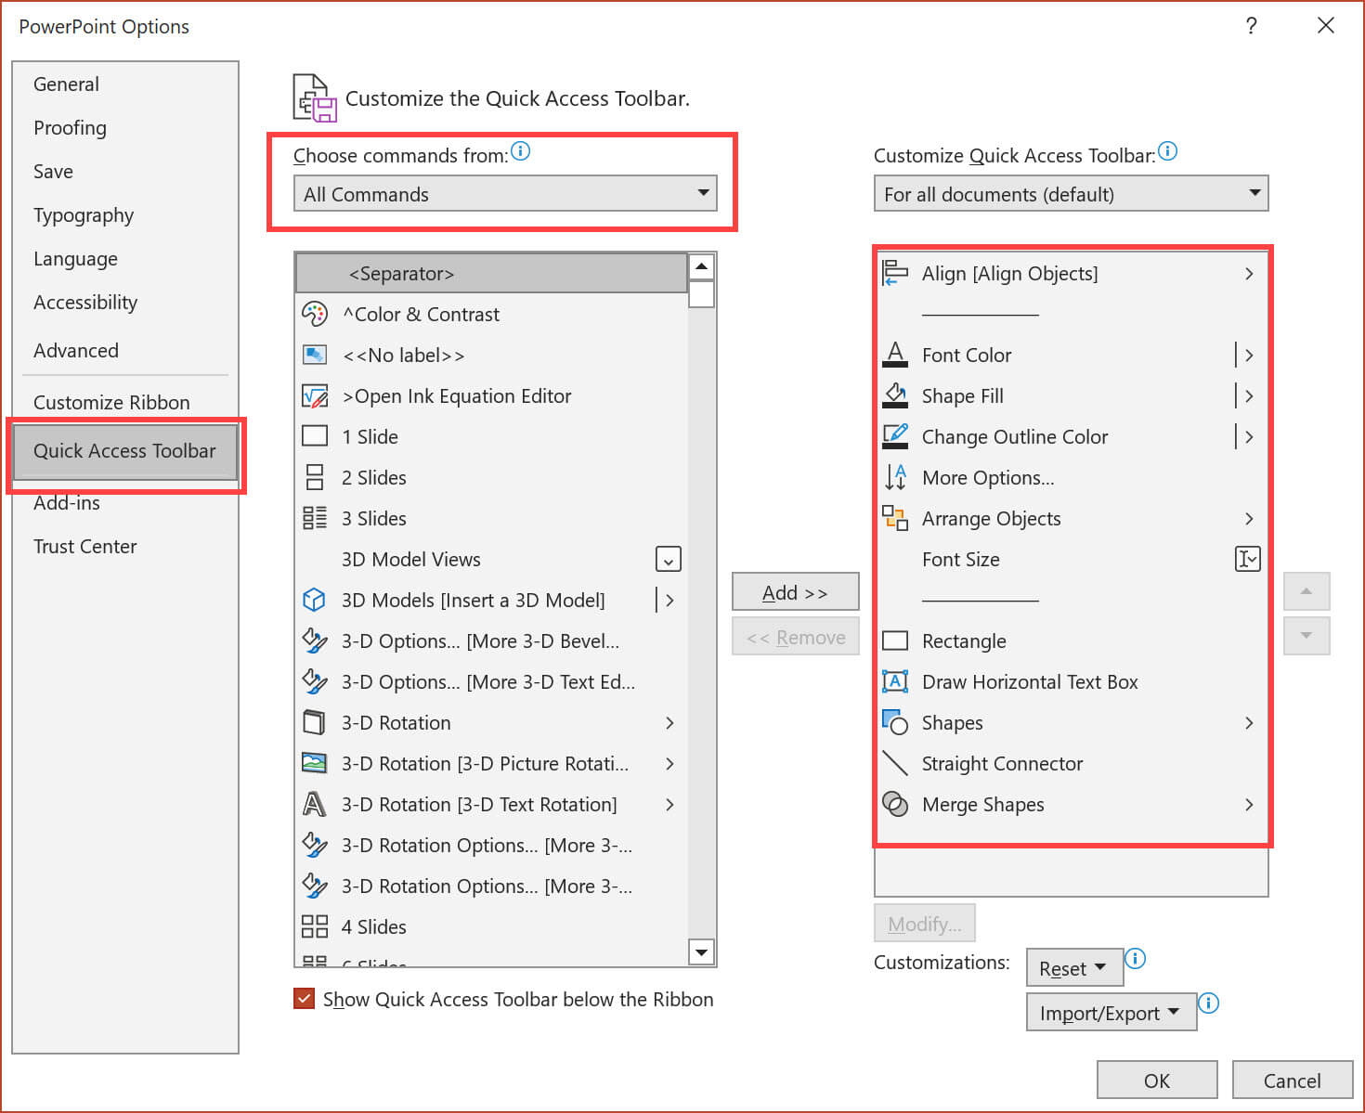Click the Font Size combo box indicator
The height and width of the screenshot is (1113, 1365).
click(x=1248, y=559)
